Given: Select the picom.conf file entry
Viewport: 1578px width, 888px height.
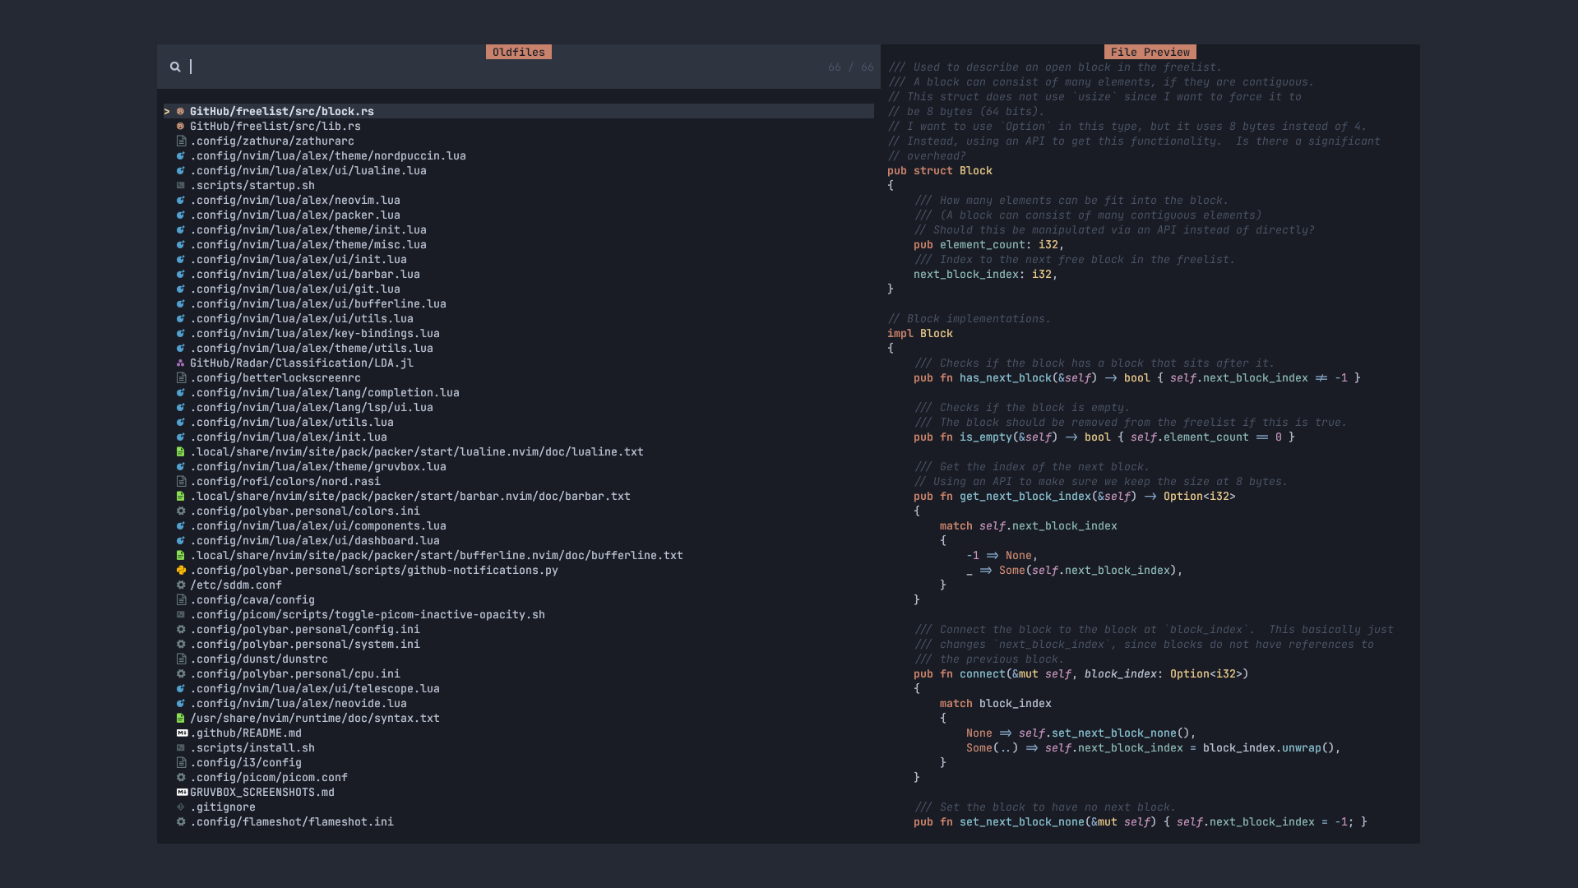Looking at the screenshot, I should point(269,777).
